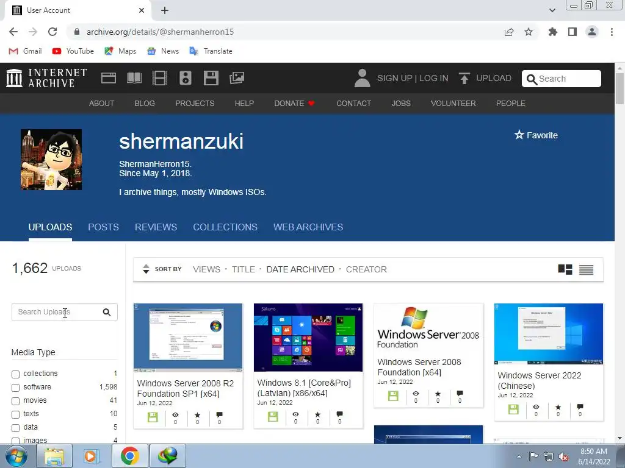Open the Chrome three-dot menu
Screen dimensions: 625x468
(612, 32)
